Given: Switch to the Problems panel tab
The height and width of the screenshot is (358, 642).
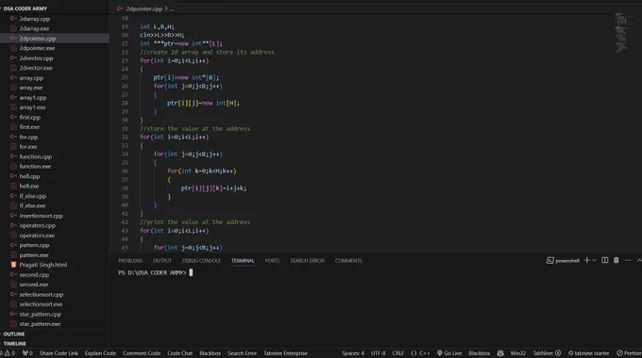Looking at the screenshot, I should pos(130,260).
